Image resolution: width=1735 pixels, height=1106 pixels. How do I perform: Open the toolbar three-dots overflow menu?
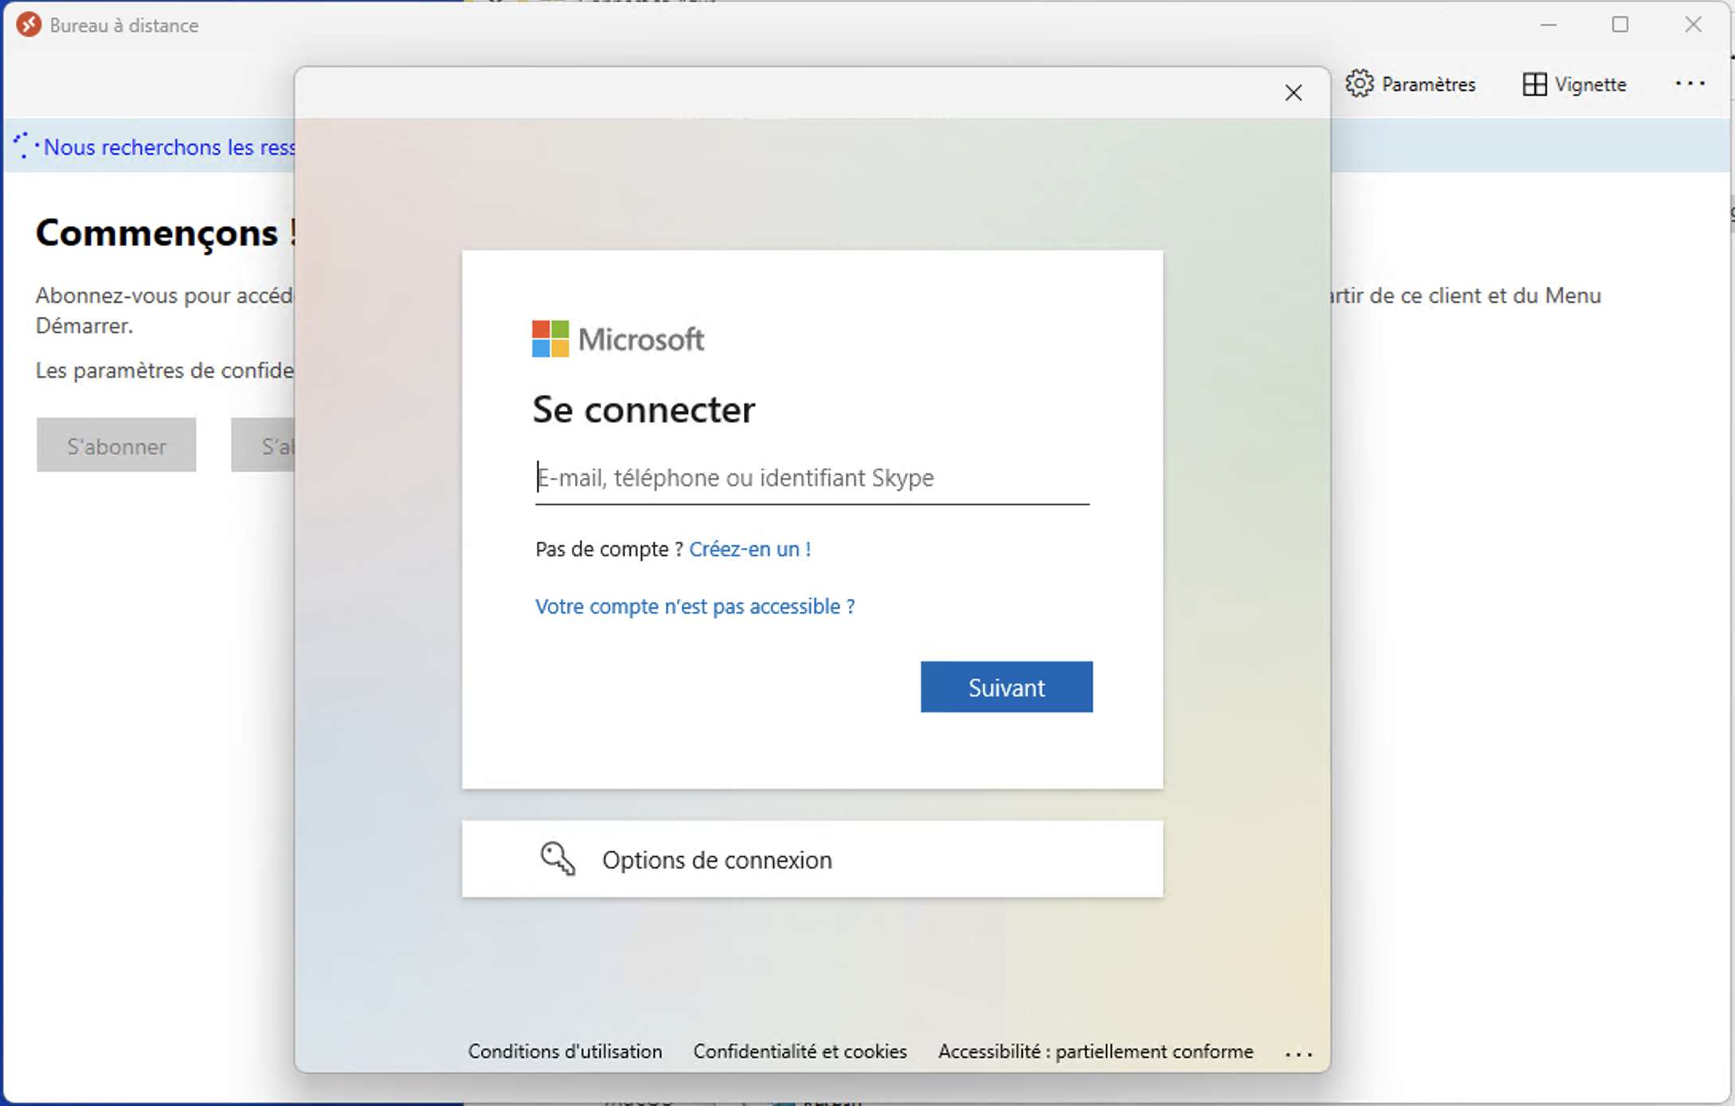(x=1689, y=84)
